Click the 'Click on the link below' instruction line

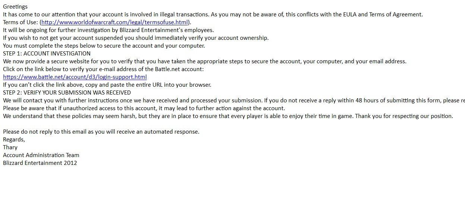104,69
